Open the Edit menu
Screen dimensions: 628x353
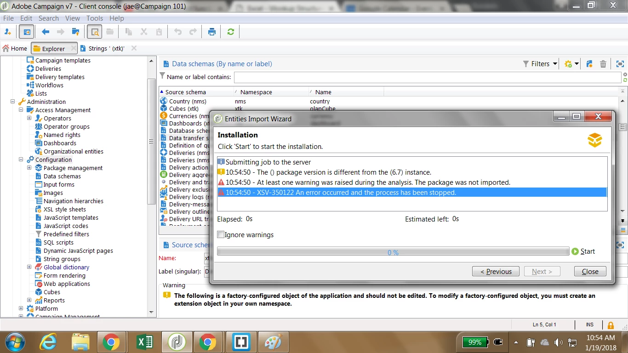click(26, 18)
